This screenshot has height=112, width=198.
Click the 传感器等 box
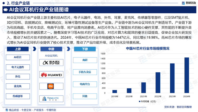point(18,96)
